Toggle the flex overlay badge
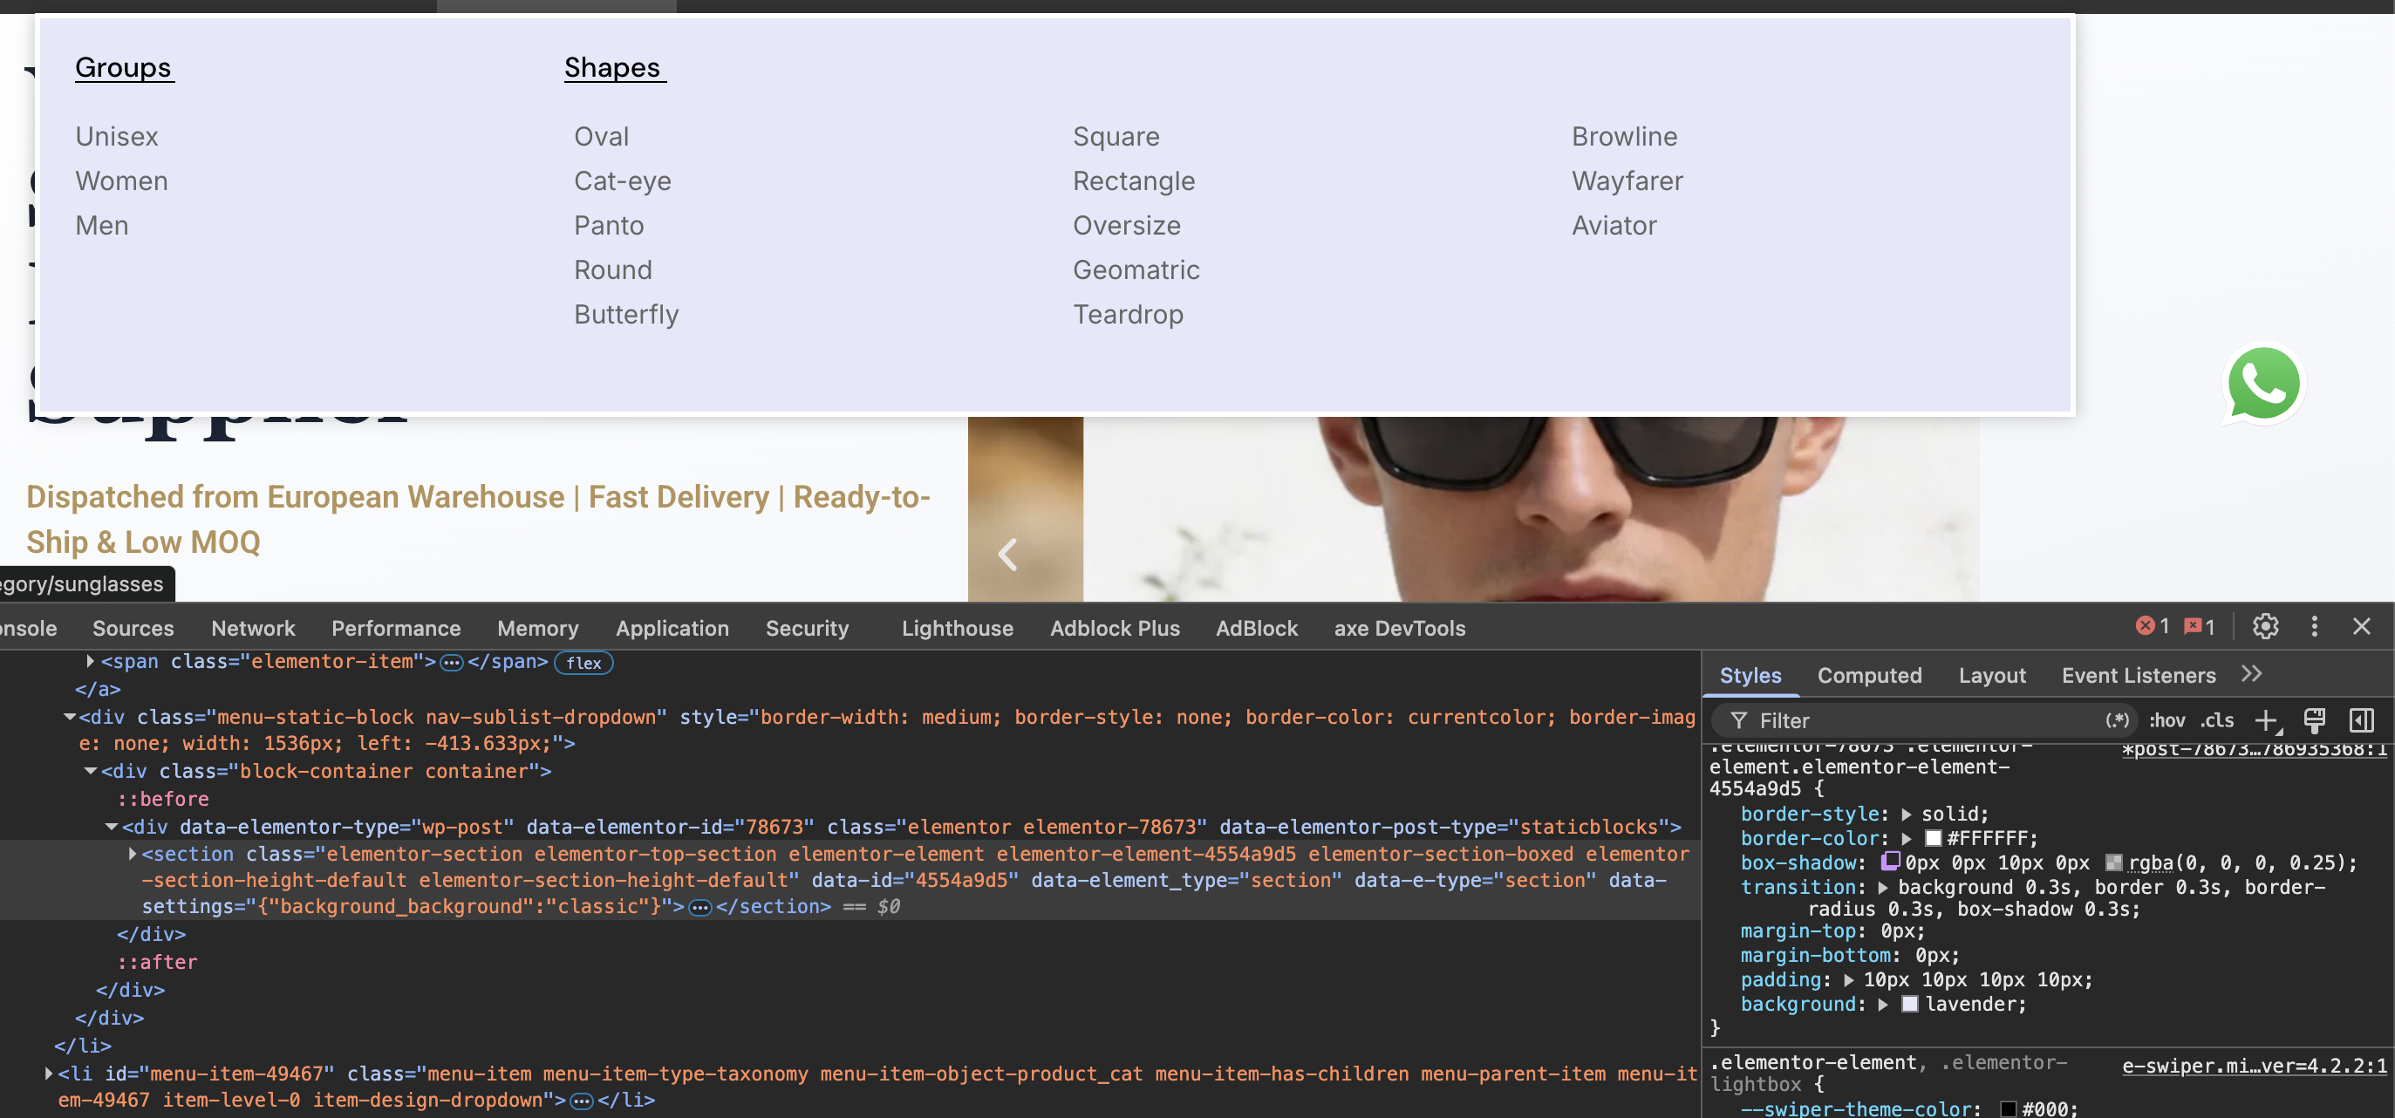2395x1118 pixels. pyautogui.click(x=583, y=663)
